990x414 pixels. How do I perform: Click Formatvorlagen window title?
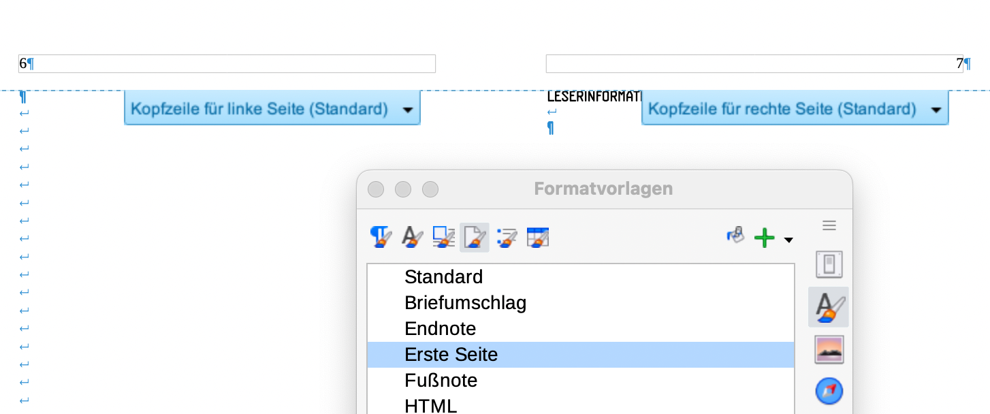coord(603,189)
